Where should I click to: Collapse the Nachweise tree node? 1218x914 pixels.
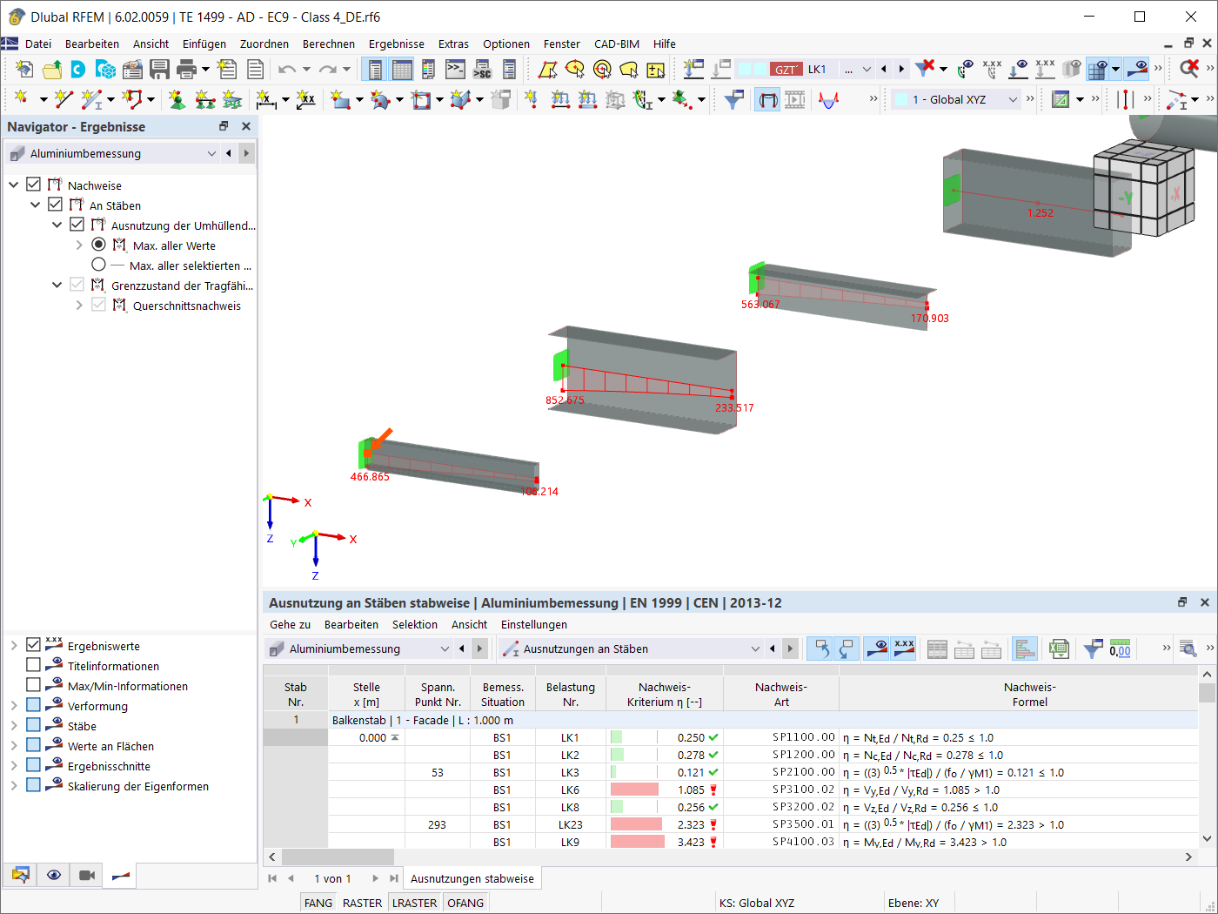click(13, 185)
